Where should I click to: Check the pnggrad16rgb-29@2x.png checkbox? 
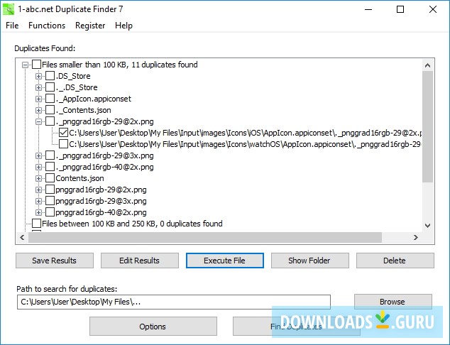pyautogui.click(x=50, y=190)
